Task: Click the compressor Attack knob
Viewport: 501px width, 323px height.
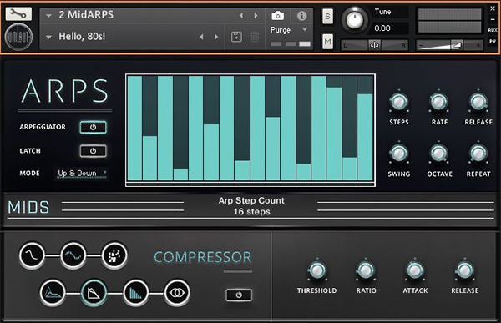Action: pyautogui.click(x=415, y=270)
